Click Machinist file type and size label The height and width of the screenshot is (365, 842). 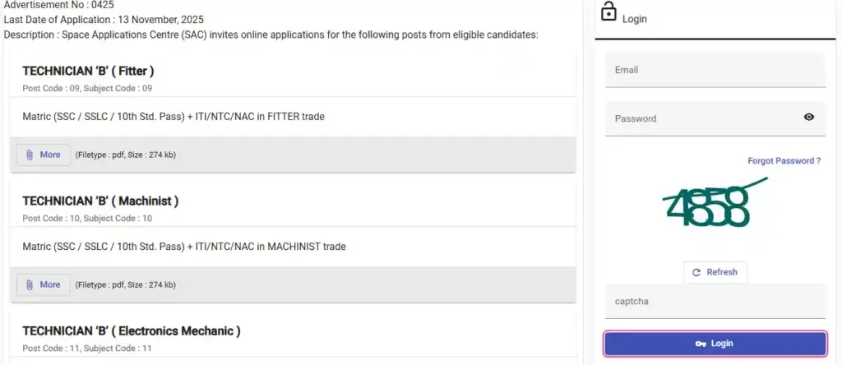click(126, 284)
